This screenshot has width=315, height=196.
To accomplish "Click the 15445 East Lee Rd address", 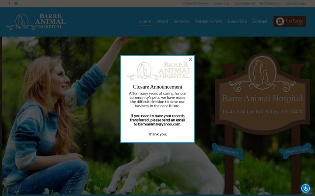I will click(262, 112).
